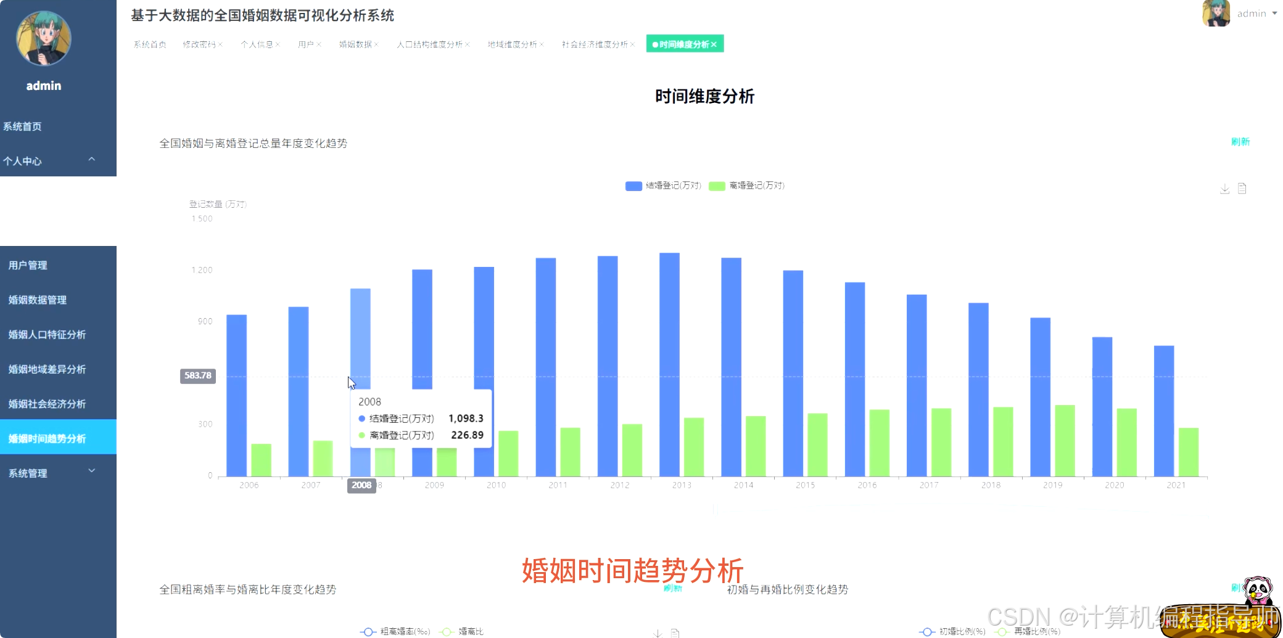
Task: Click the 2019 divorce registration green bar
Action: coord(1065,441)
